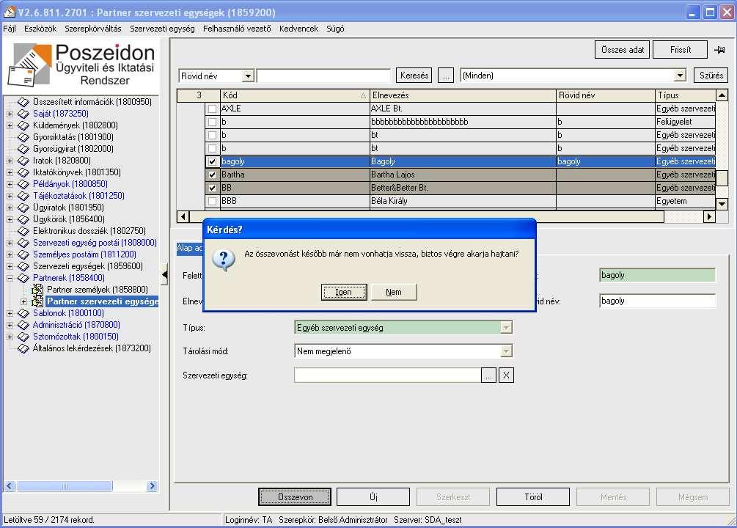Click the Gyorsiktatás node icon
737x528 pixels.
pyautogui.click(x=23, y=137)
